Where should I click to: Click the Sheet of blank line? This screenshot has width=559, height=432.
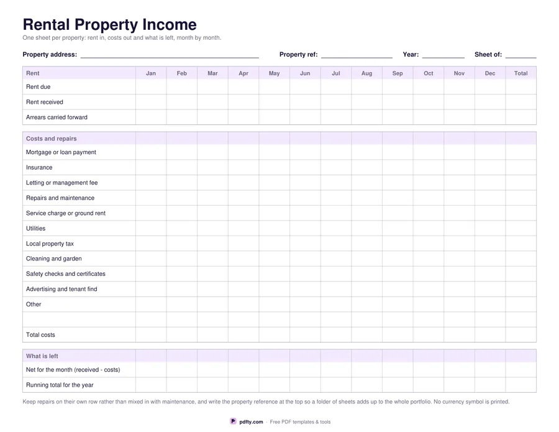[520, 55]
